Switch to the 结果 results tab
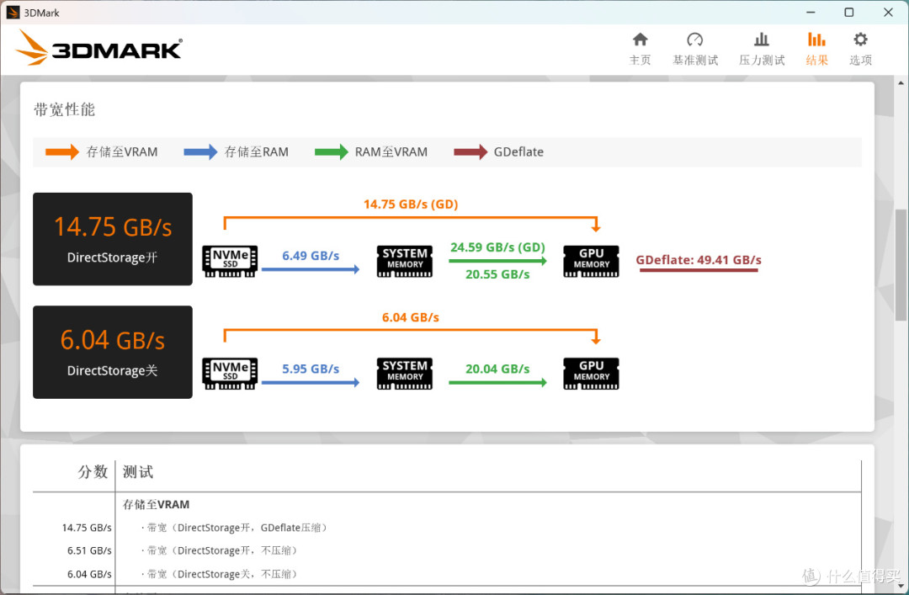Image resolution: width=909 pixels, height=595 pixels. [x=816, y=49]
